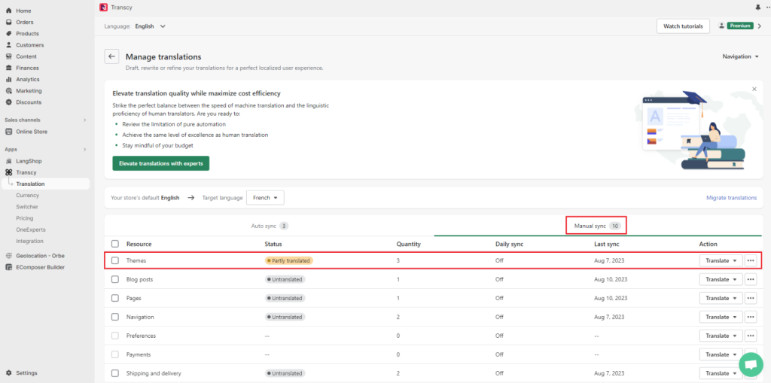Open the chat support bubble
This screenshot has width=771, height=383.
coord(751,364)
